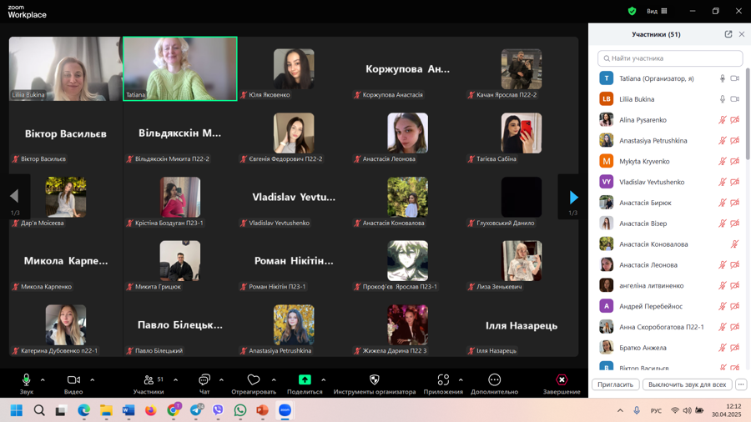The height and width of the screenshot is (422, 751).
Task: Click the participants panel scrollbar
Action: pyautogui.click(x=748, y=114)
